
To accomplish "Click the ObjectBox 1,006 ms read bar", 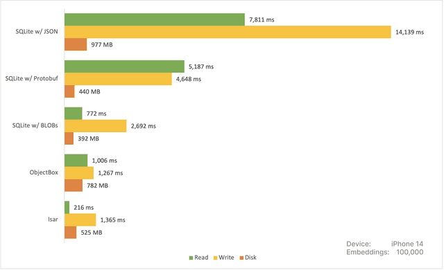I will [x=76, y=161].
